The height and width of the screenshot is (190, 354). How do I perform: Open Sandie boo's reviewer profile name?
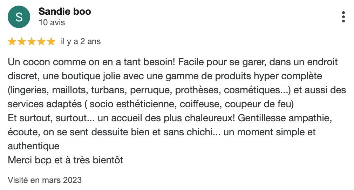[65, 11]
